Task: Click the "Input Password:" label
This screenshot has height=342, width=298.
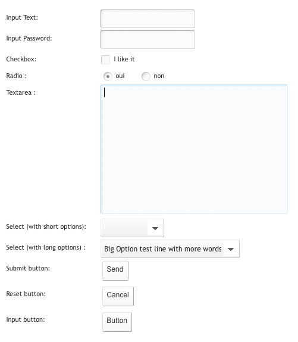Action: pos(29,38)
